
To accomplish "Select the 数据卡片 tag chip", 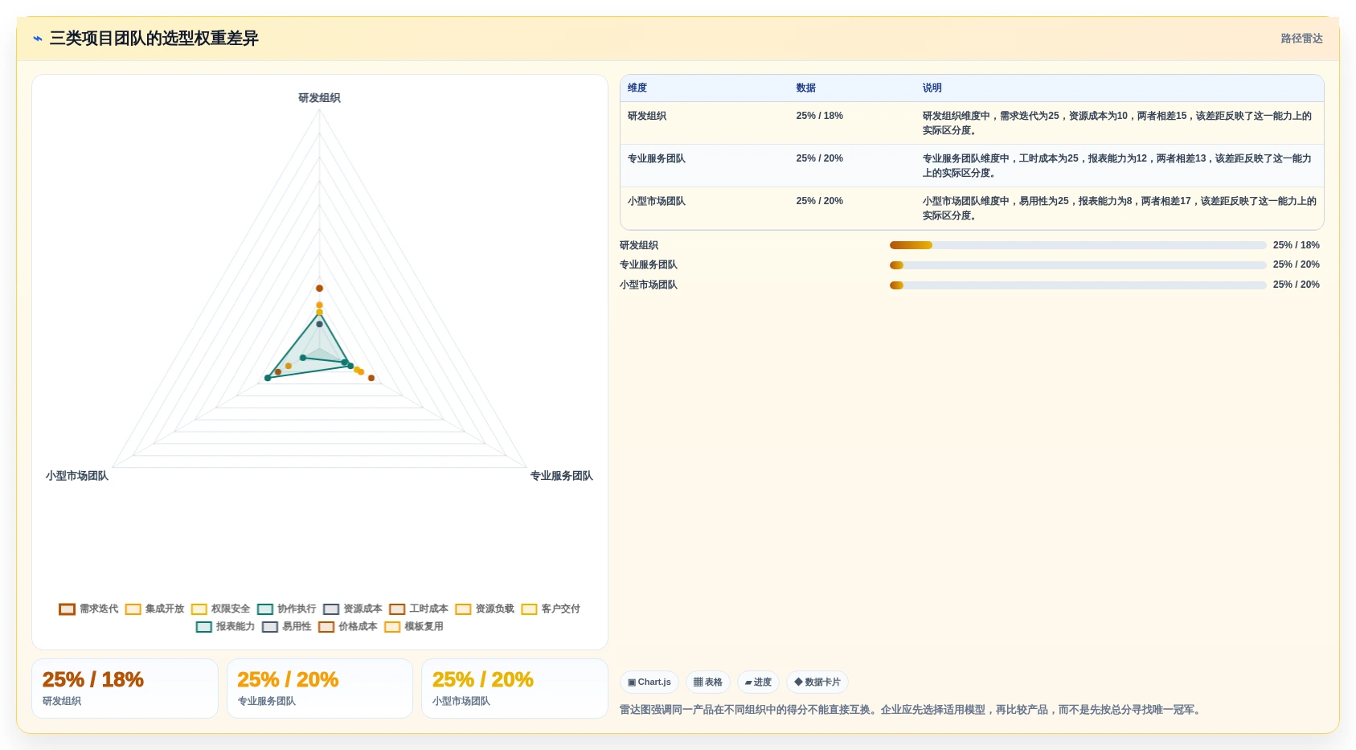I will [817, 682].
